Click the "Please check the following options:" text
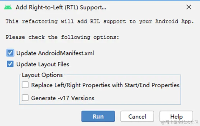This screenshot has width=200, height=126. tap(62, 37)
